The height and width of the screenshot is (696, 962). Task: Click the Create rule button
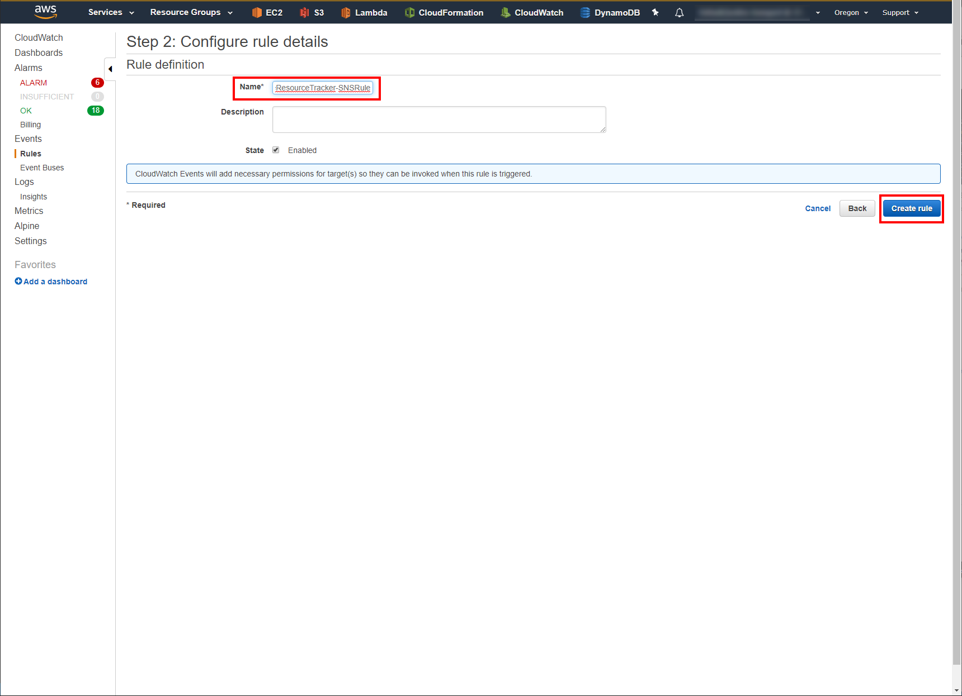911,208
